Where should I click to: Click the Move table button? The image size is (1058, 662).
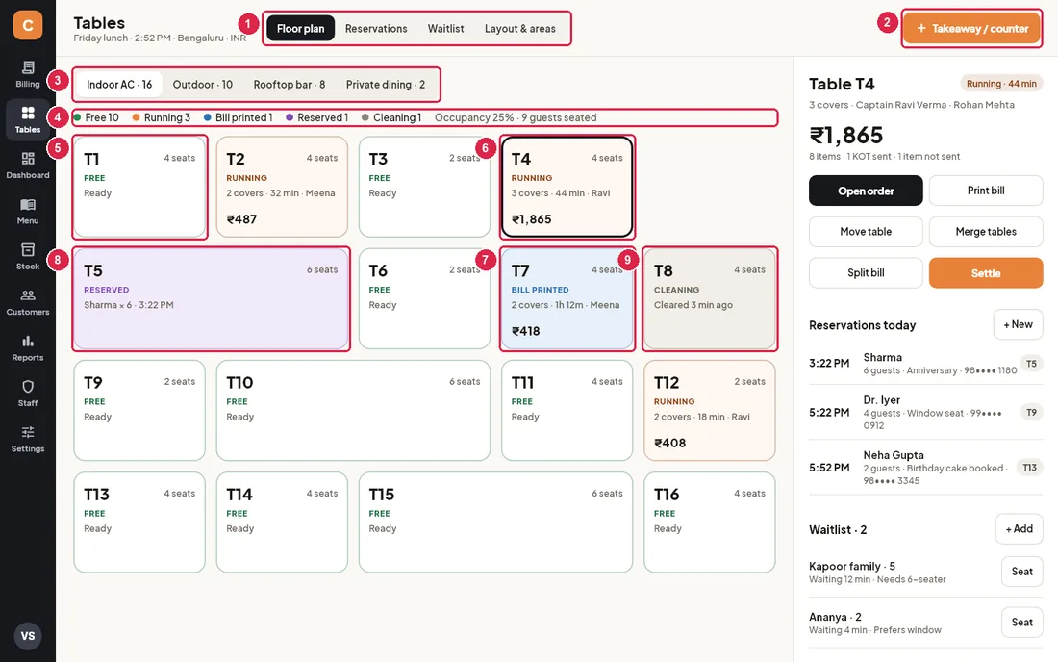click(866, 232)
